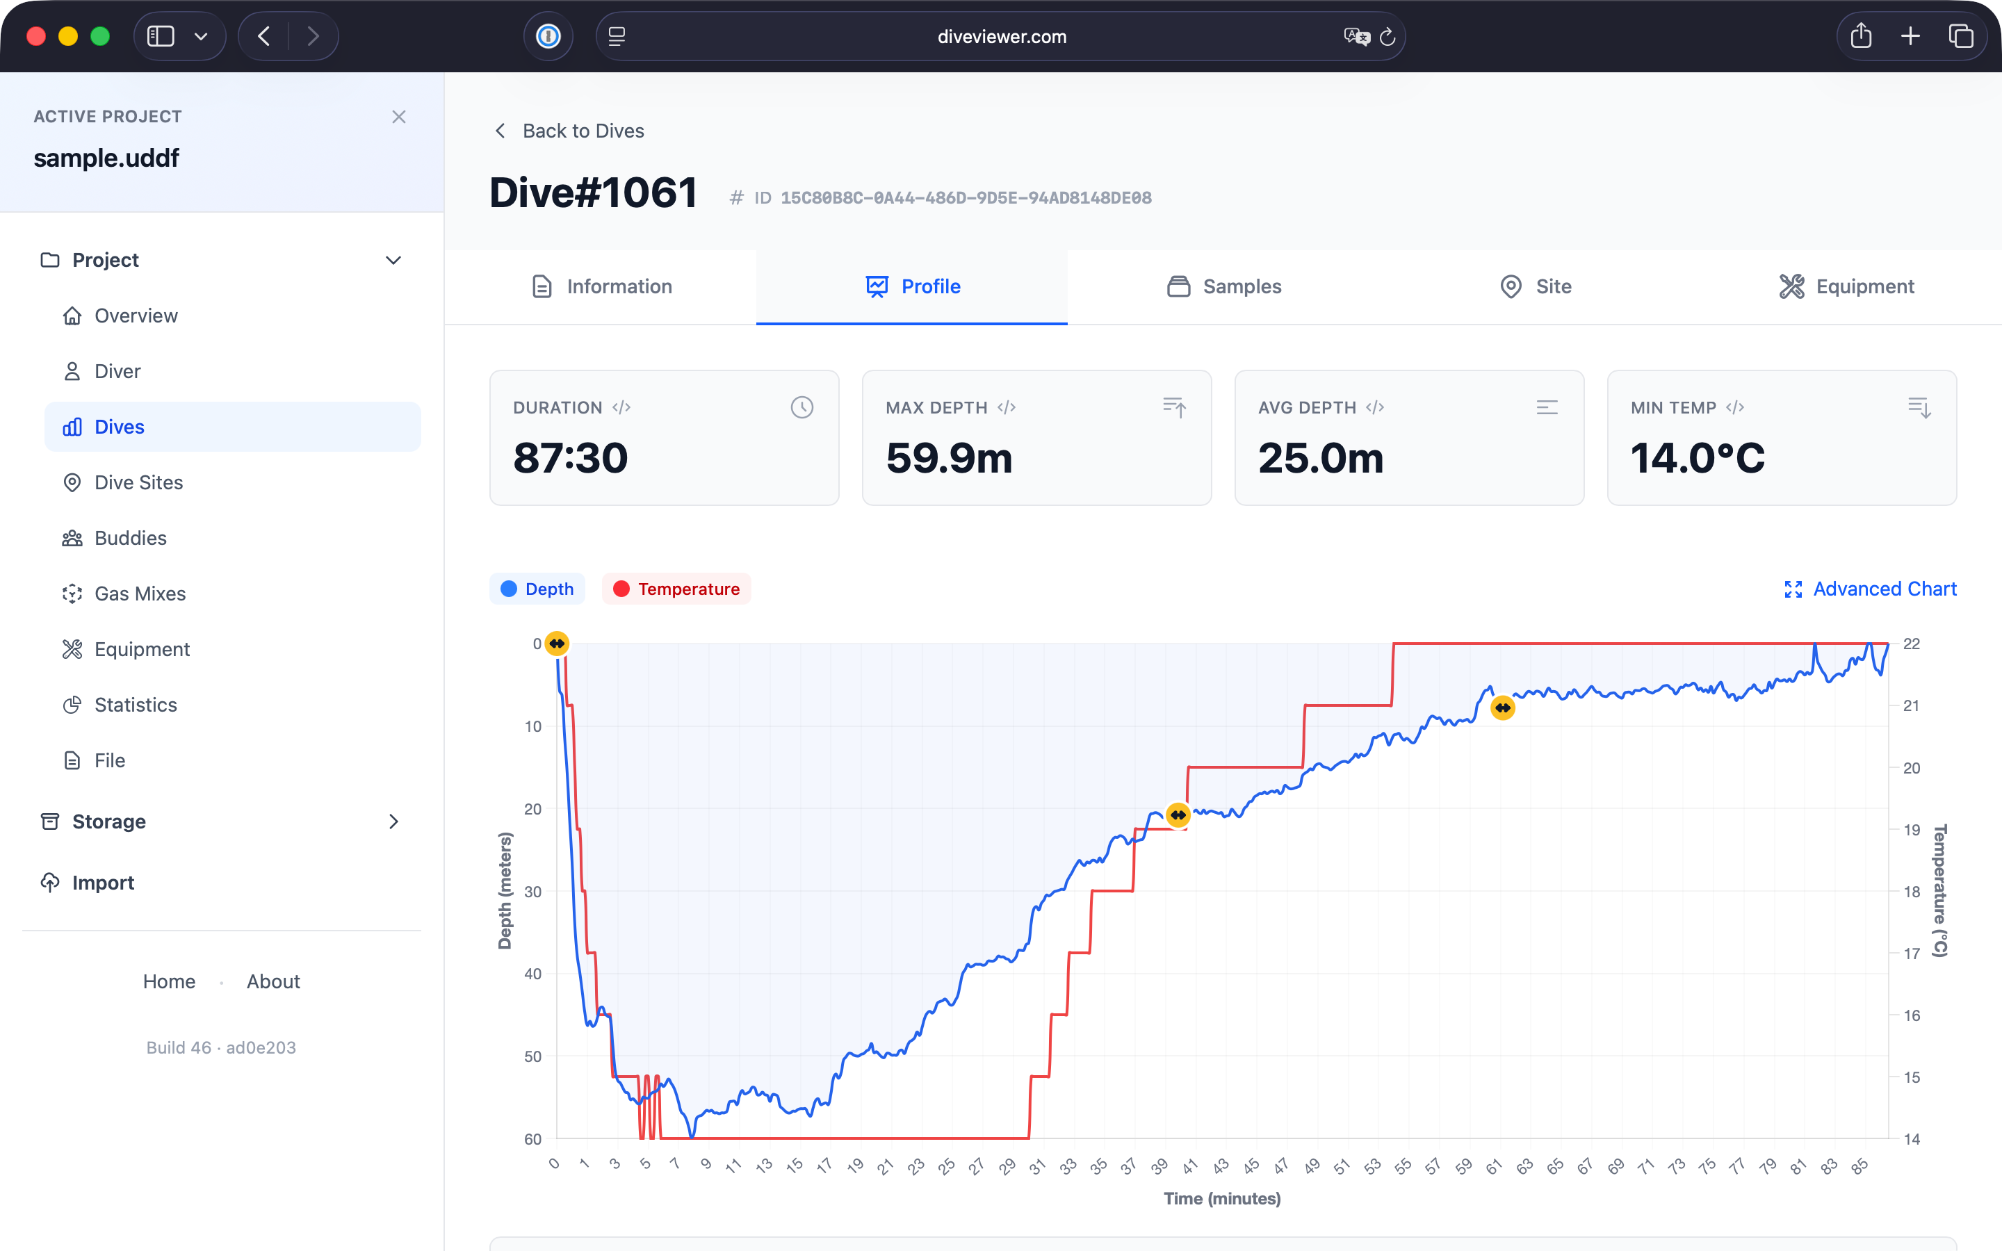Screen dimensions: 2002x1251
Task: Click the Equipment wrench icon in sidebar
Action: click(x=73, y=648)
